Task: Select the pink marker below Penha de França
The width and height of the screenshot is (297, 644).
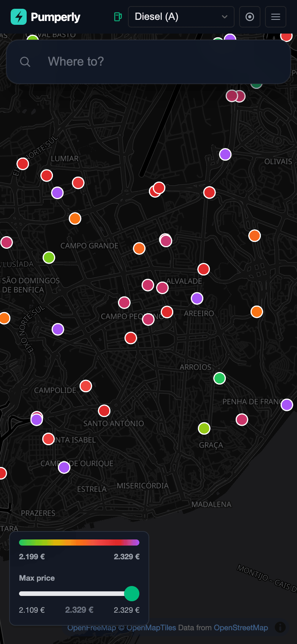Action: pos(242,420)
